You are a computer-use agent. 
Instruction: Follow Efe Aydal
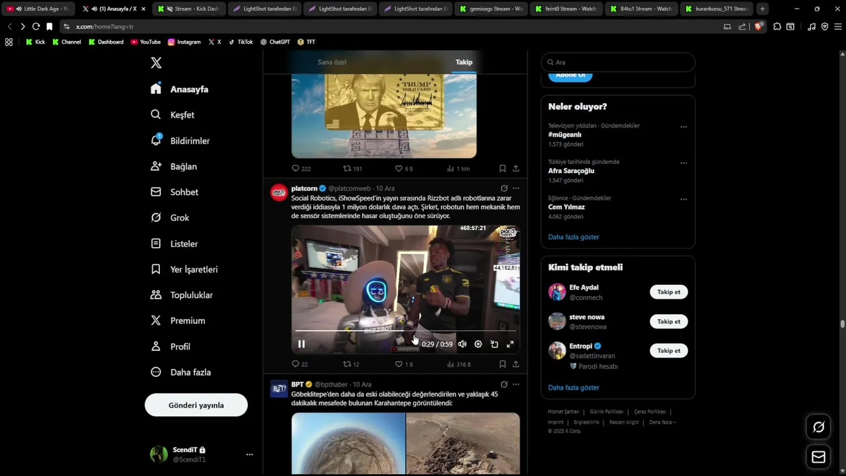(x=669, y=292)
